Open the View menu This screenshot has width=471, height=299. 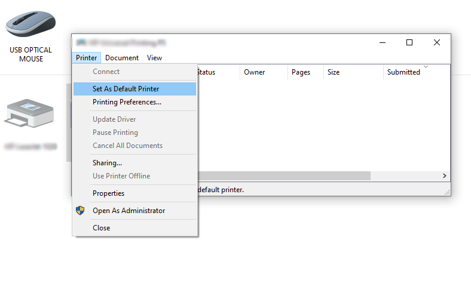(154, 57)
